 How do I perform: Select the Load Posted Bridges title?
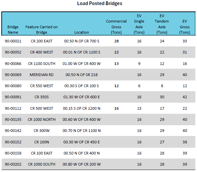click(x=100, y=3)
